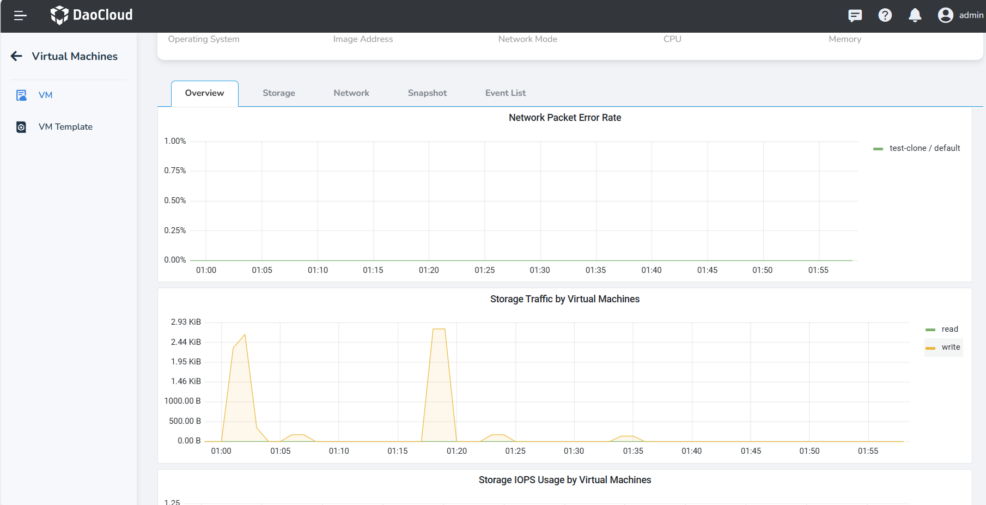This screenshot has height=505, width=986.
Task: Collapse the sidebar with the hamburger icon
Action: (20, 15)
